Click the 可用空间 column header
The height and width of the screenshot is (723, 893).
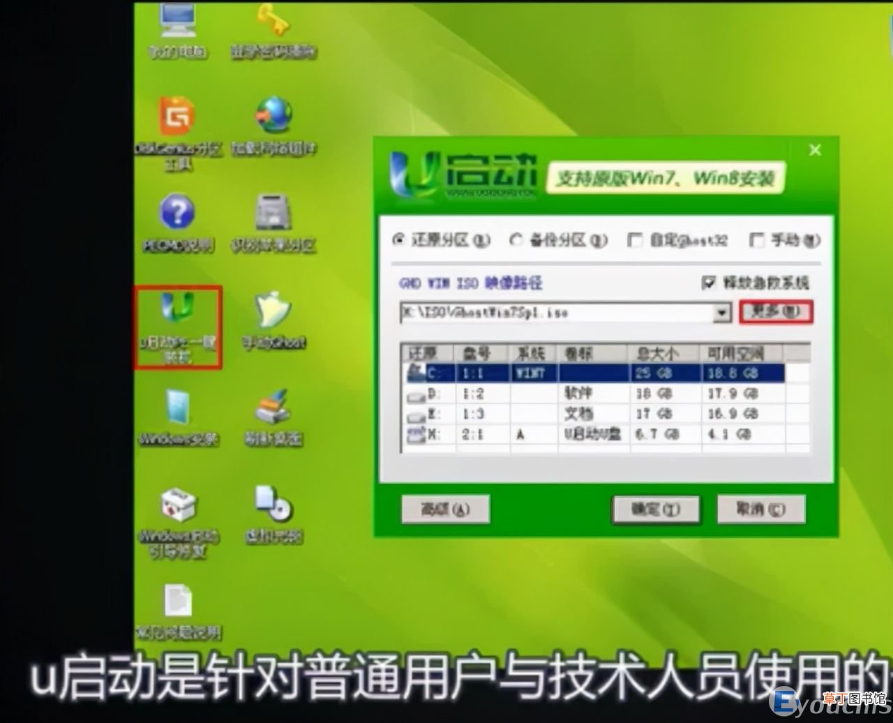click(x=741, y=352)
